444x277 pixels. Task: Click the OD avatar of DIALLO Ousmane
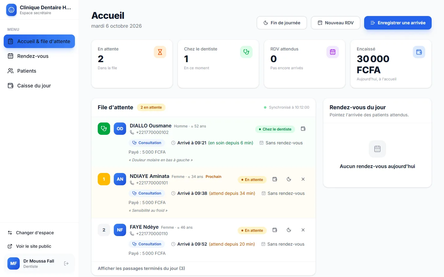[120, 129]
